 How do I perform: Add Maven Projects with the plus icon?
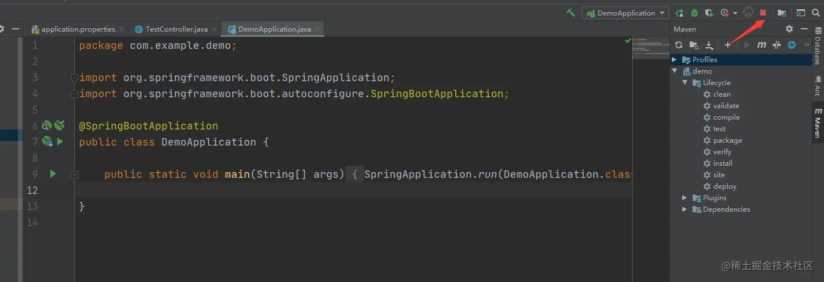tap(728, 45)
